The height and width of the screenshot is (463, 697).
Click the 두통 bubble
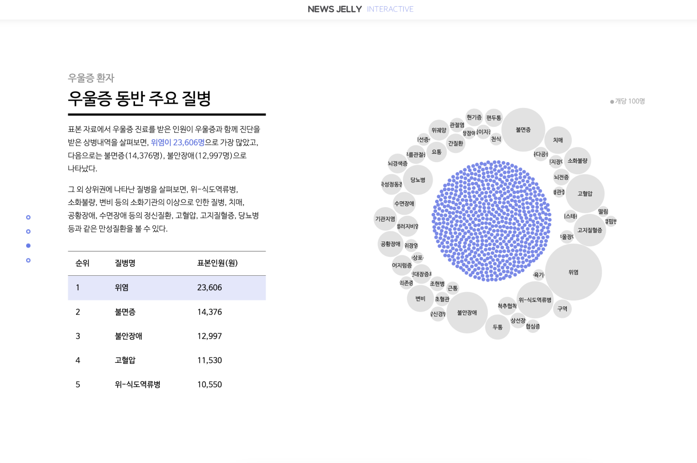point(498,327)
